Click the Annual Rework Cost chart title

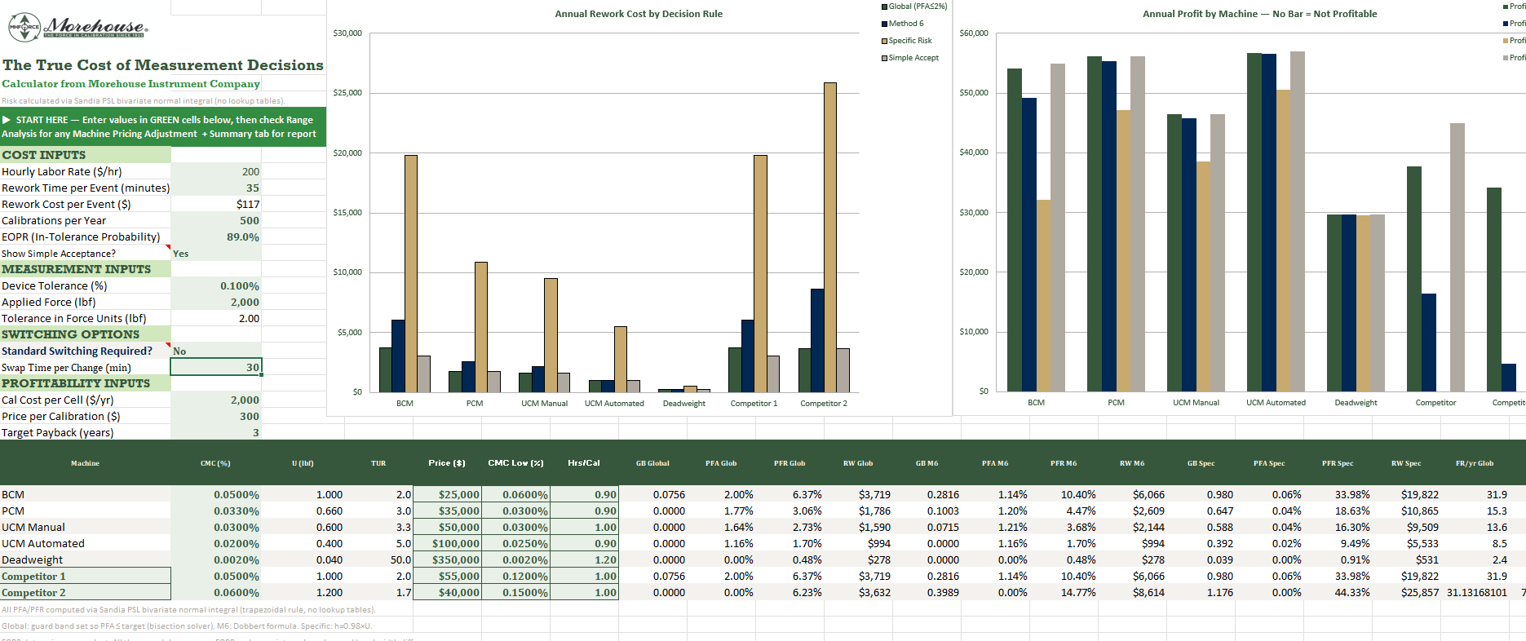639,14
